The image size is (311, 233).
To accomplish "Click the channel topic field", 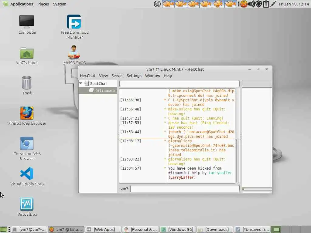I will pos(179,83).
